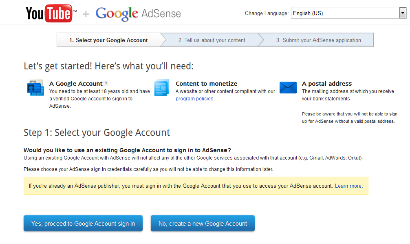Click the plus symbol between YouTube and AdSense
Screen dimensions: 410x244
point(86,13)
